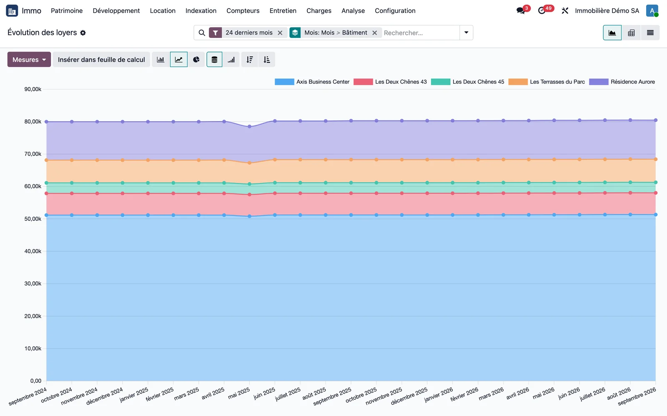
Task: Select pie chart mode
Action: (196, 59)
